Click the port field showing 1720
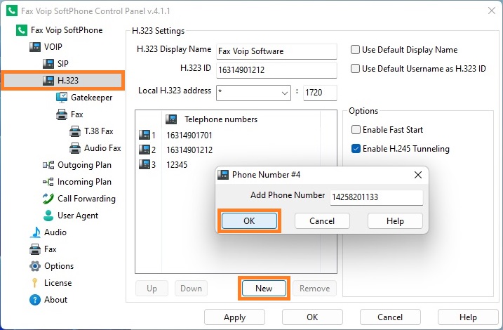Image resolution: width=503 pixels, height=330 pixels. coord(320,93)
